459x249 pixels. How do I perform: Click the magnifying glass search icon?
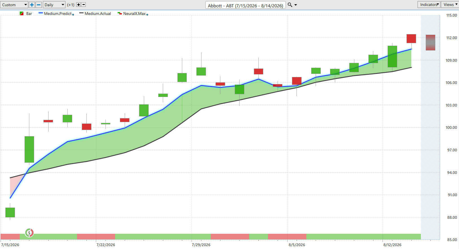290,5
